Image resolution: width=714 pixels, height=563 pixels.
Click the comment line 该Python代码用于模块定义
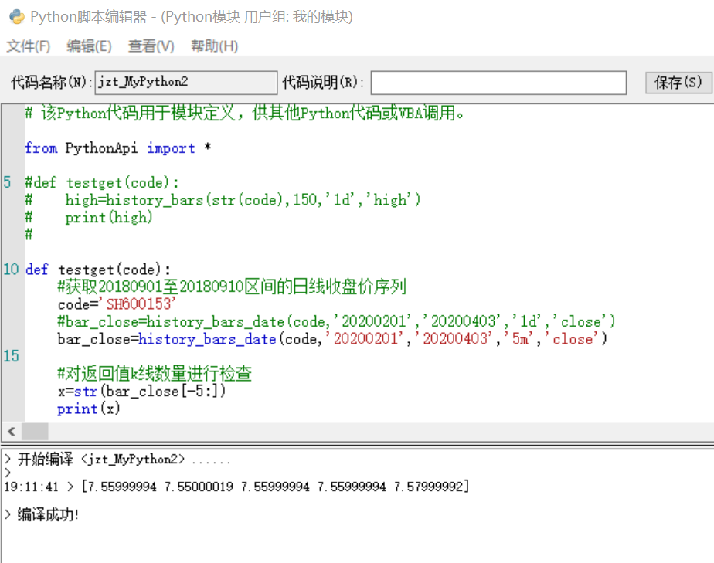(244, 113)
